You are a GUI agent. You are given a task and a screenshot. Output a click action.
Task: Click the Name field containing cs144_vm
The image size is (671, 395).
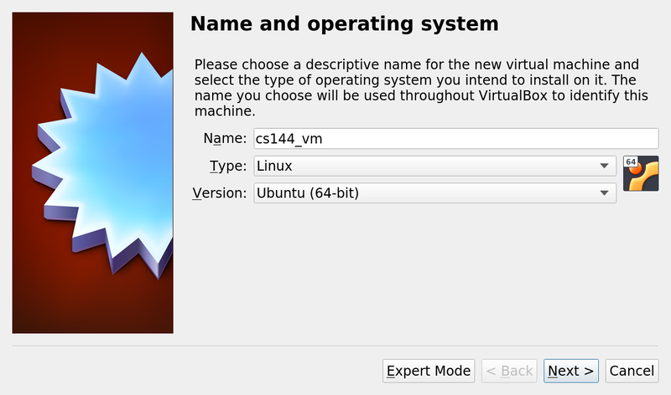(455, 139)
